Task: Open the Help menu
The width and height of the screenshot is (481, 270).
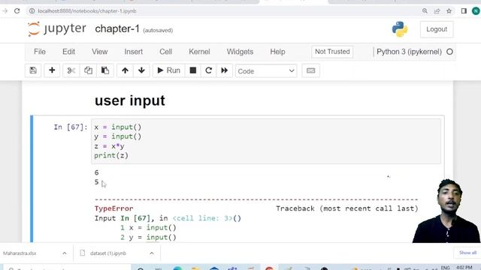Action: click(x=277, y=52)
